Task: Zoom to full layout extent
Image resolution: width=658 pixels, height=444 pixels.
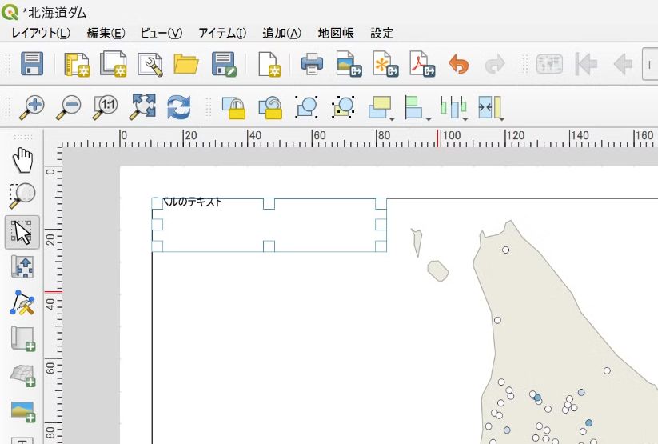Action: coord(142,107)
